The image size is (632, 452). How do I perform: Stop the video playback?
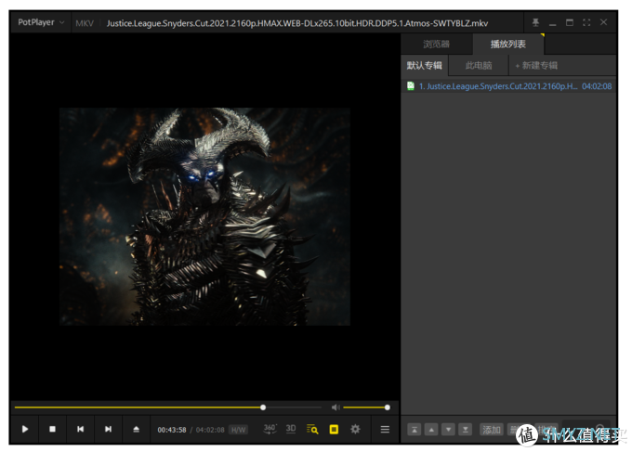pyautogui.click(x=52, y=429)
